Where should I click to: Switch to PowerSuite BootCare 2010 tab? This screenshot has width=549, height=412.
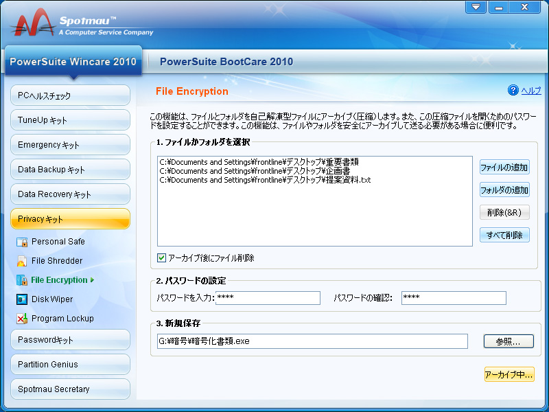tap(226, 62)
